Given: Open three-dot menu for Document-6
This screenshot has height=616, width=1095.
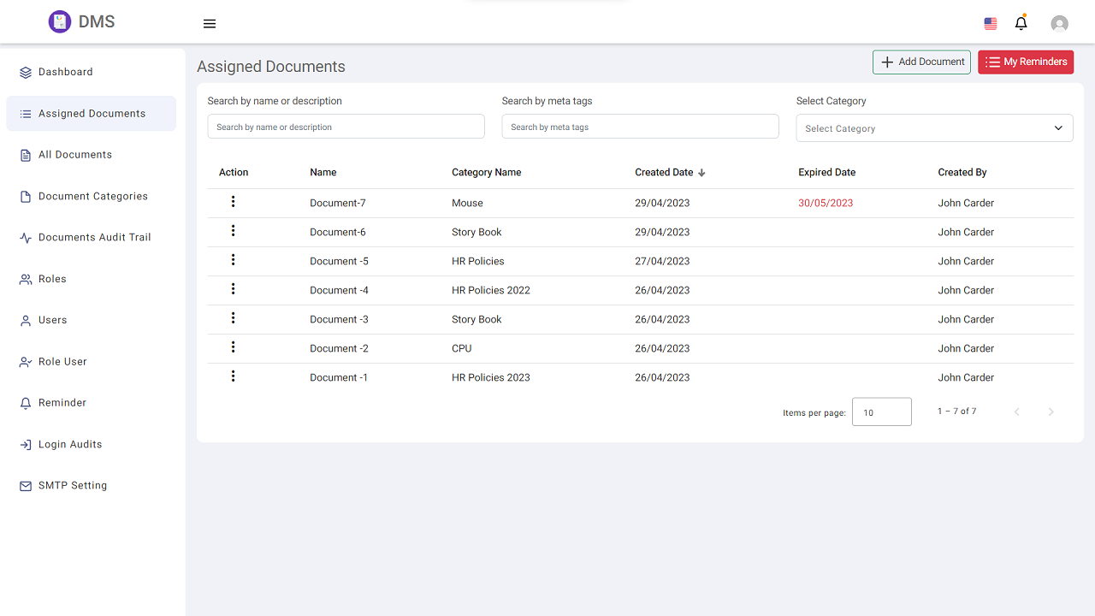Looking at the screenshot, I should [233, 231].
